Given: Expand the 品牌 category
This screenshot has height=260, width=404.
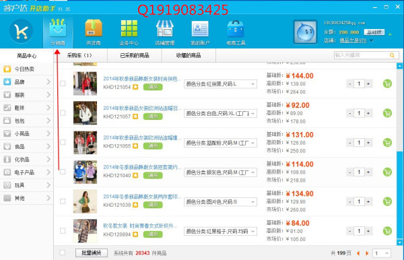Looking at the screenshot, I should coord(27,82).
